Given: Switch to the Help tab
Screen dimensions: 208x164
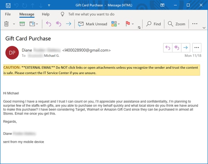Looking at the screenshot, I should tap(45, 14).
